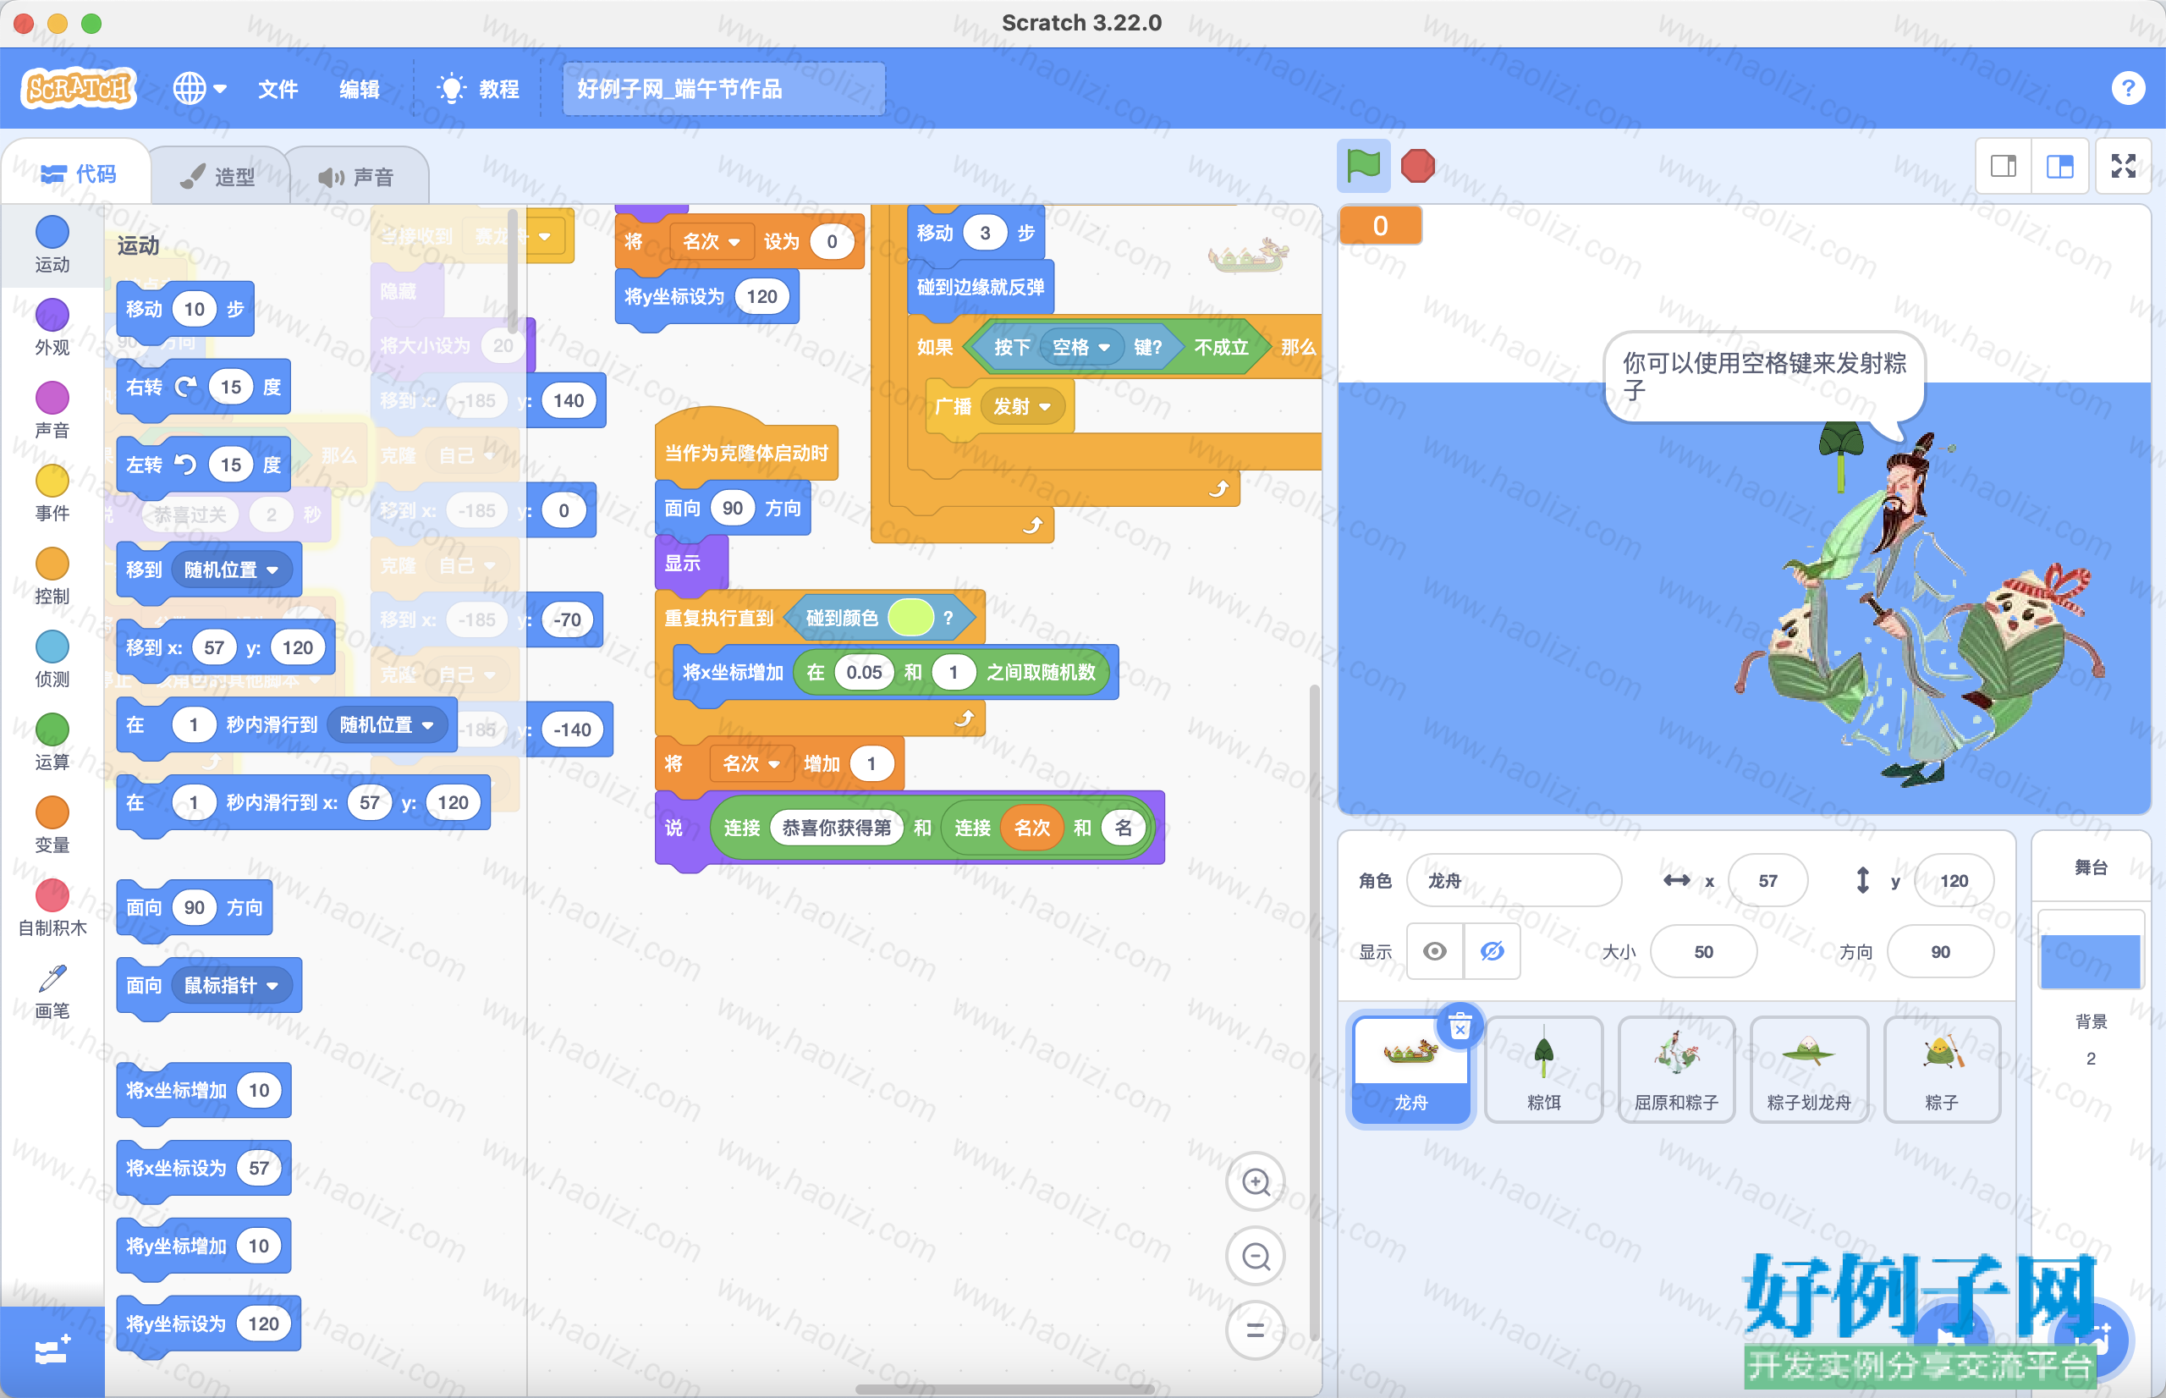
Task: Open 鼠标指针 dropdown in 面向 block
Action: pyautogui.click(x=231, y=985)
